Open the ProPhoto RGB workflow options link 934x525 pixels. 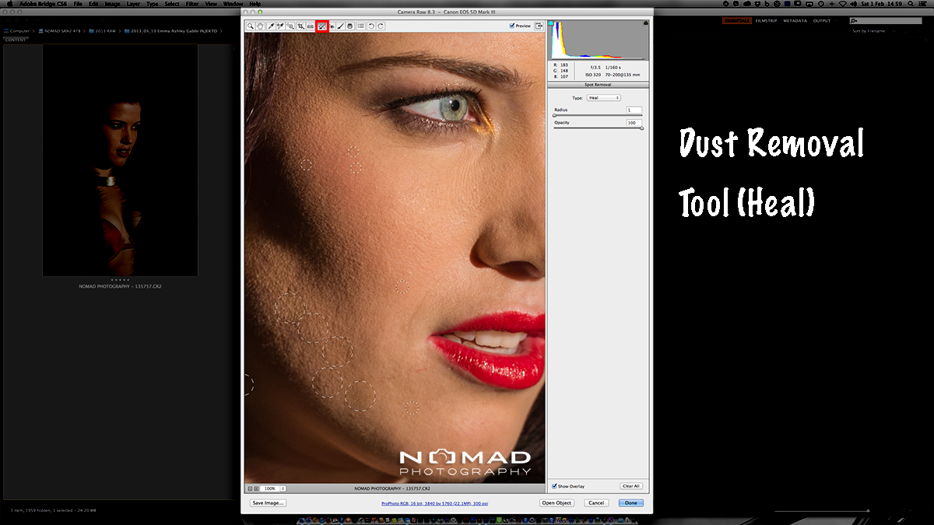click(x=434, y=503)
